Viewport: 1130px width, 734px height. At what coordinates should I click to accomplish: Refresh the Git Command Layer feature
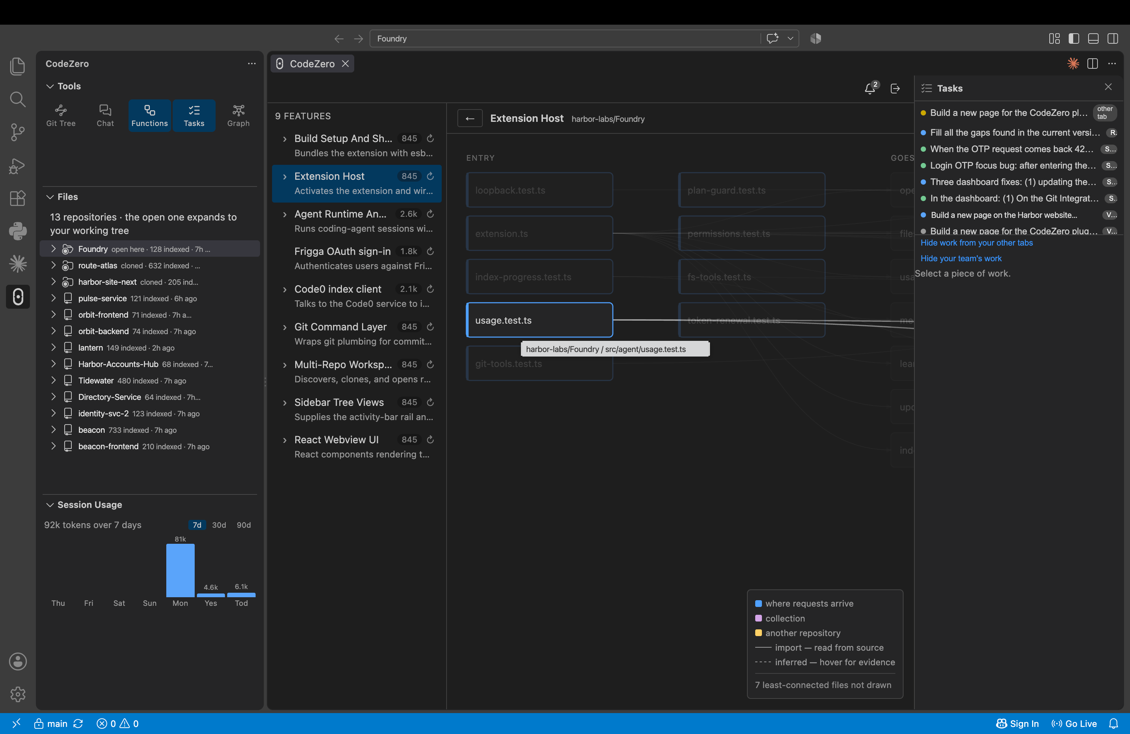tap(430, 327)
